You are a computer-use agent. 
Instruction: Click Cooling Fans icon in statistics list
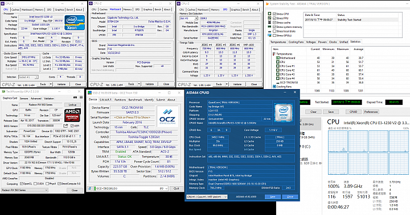click(x=274, y=87)
